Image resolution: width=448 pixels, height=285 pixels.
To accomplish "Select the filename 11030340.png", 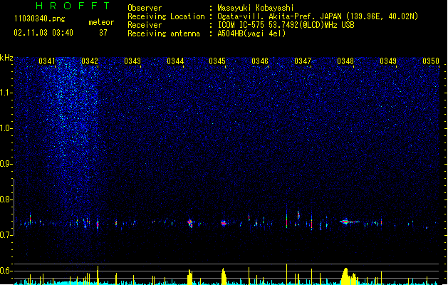I will [40, 19].
